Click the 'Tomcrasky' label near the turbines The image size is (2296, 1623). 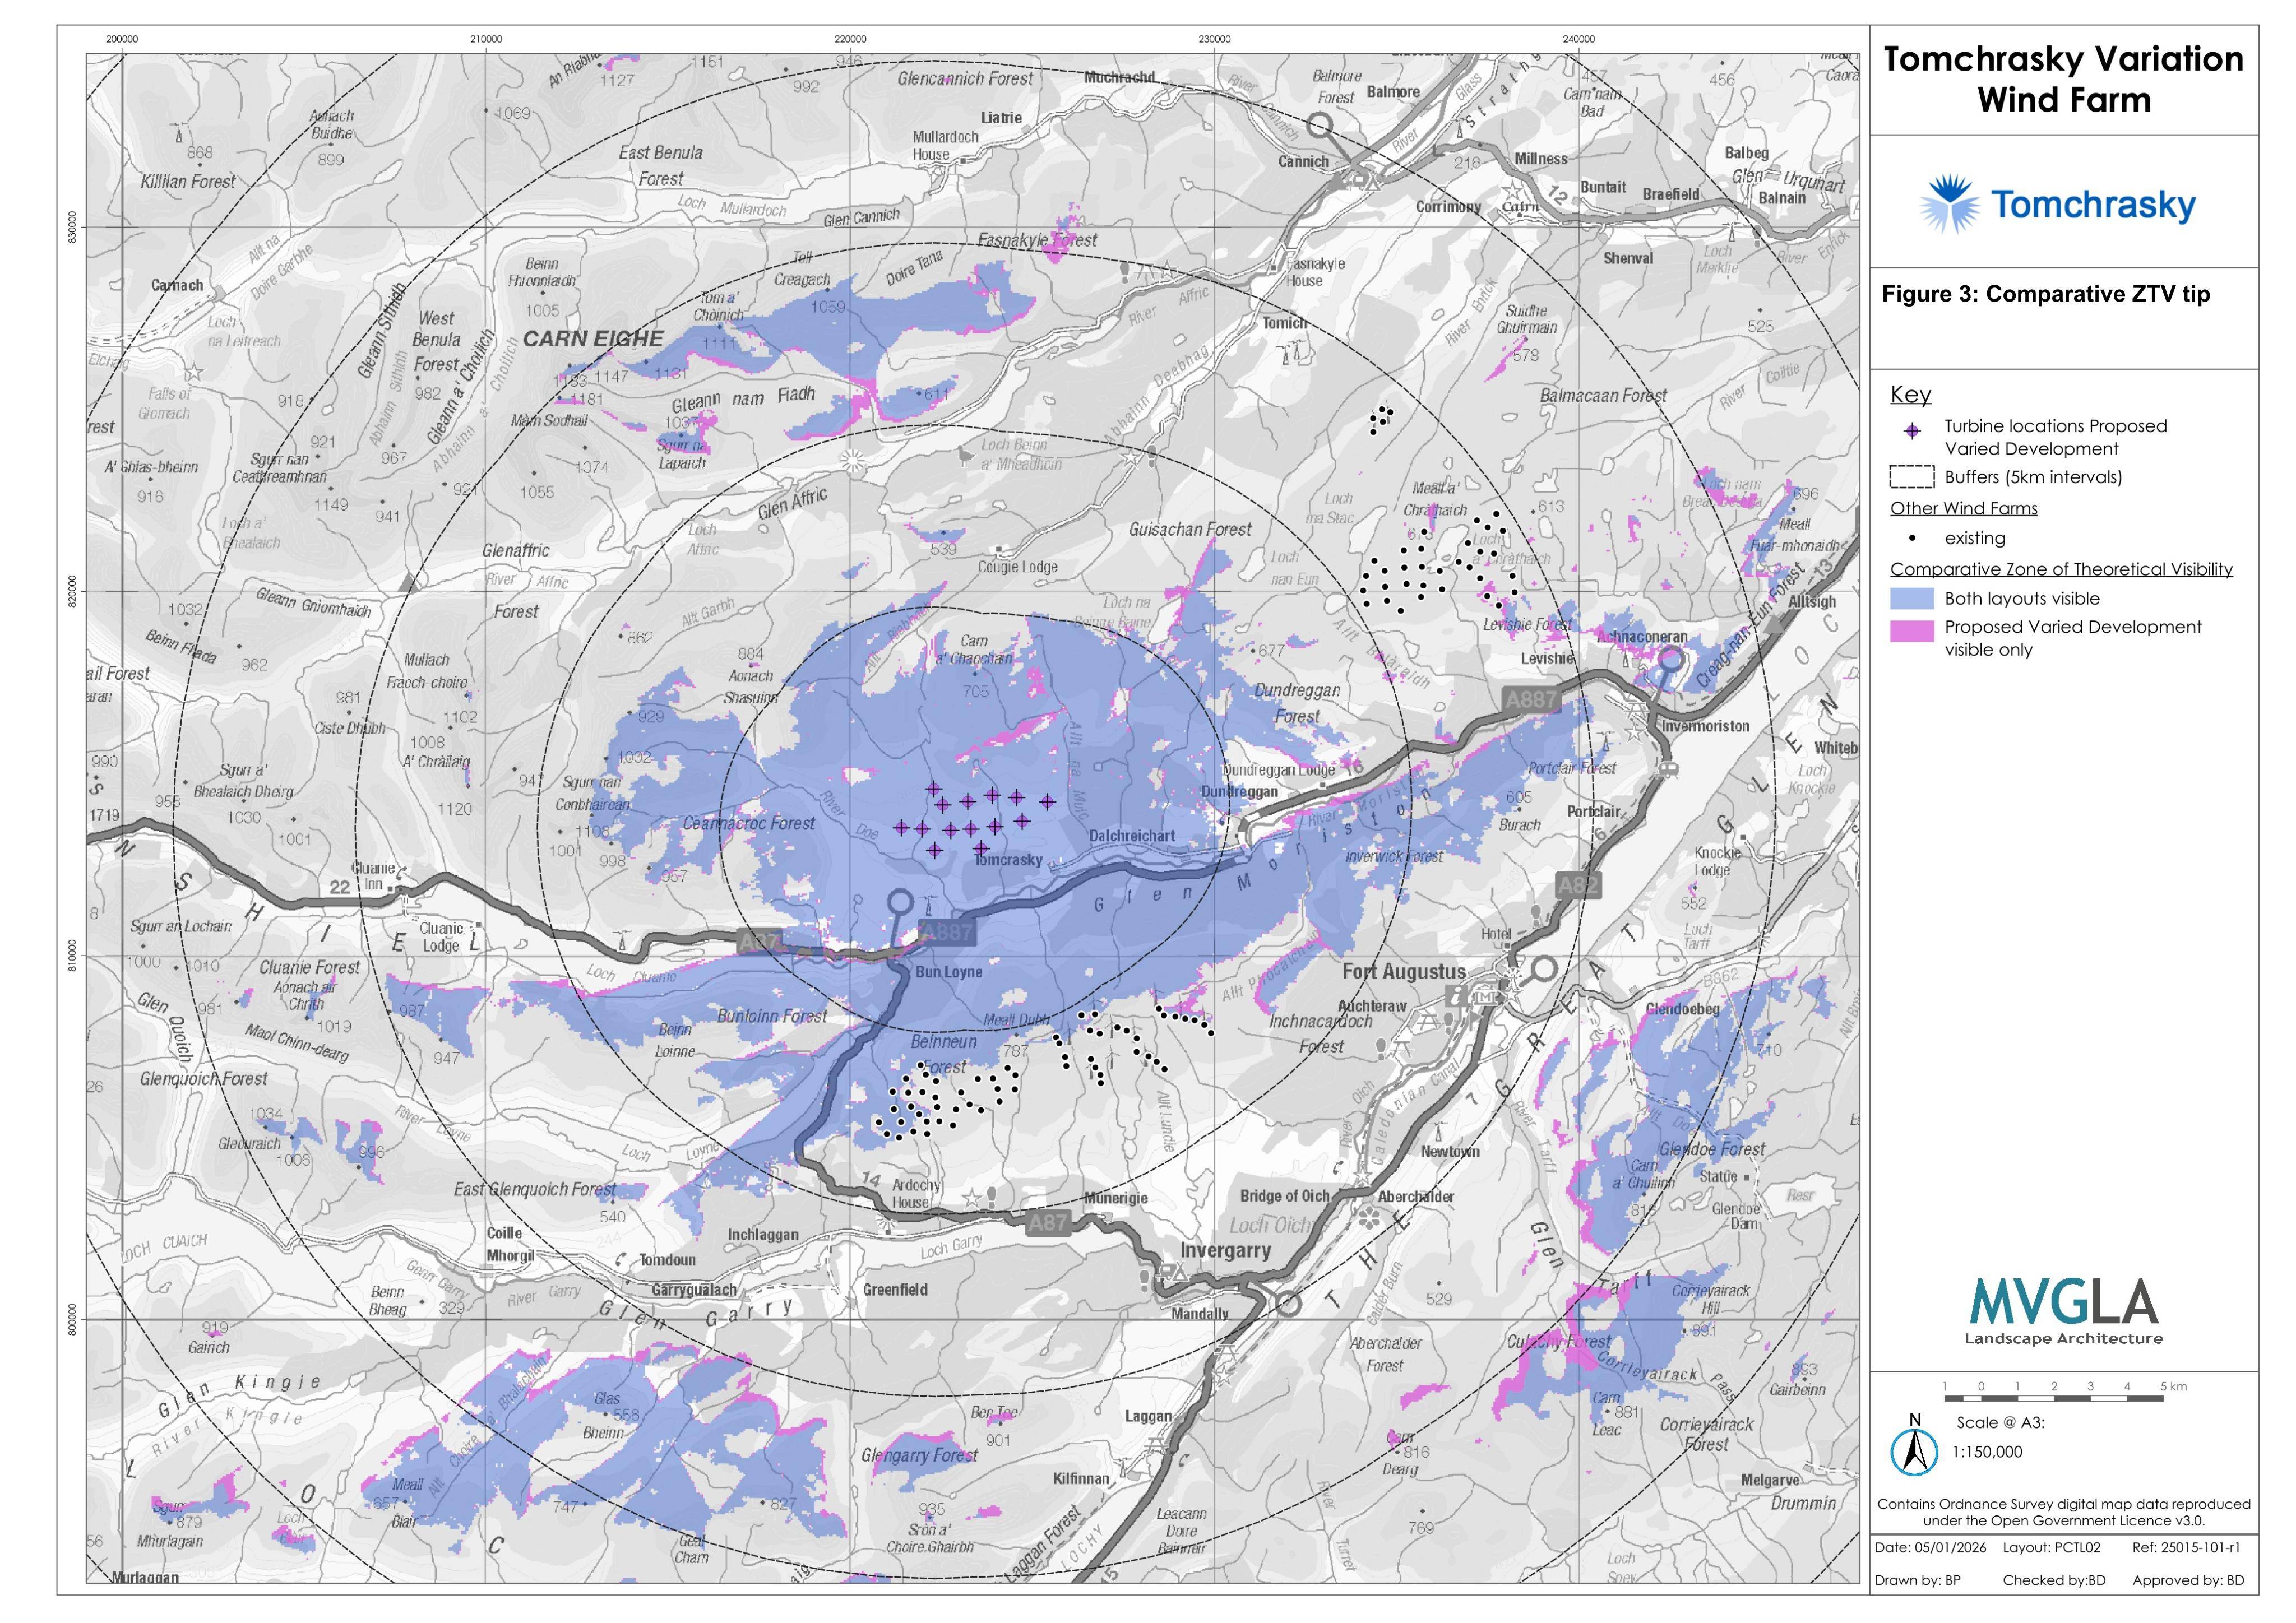tap(1008, 860)
